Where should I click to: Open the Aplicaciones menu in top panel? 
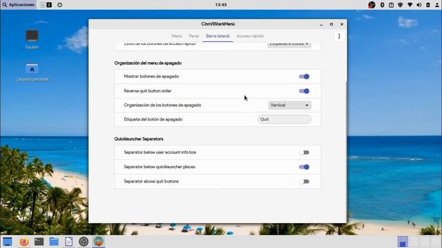pyautogui.click(x=19, y=5)
